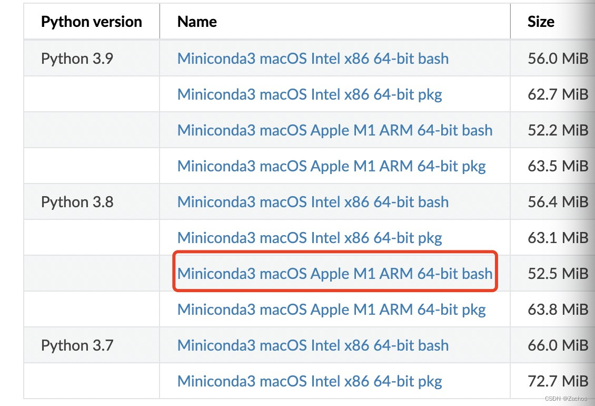Select the Python 3.8 row label

pyautogui.click(x=77, y=201)
